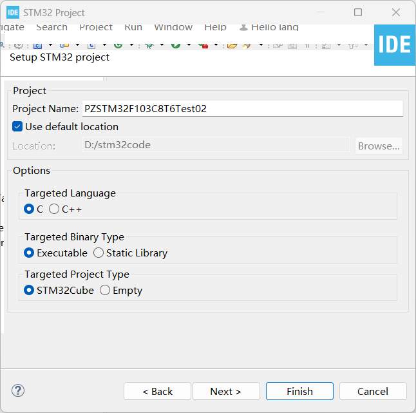
Task: Expand the Run icon dropdown arrow
Action: (x=189, y=45)
